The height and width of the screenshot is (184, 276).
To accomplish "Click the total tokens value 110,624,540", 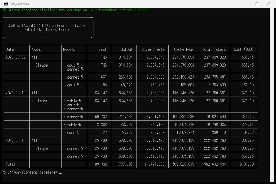I will (x=215, y=117).
